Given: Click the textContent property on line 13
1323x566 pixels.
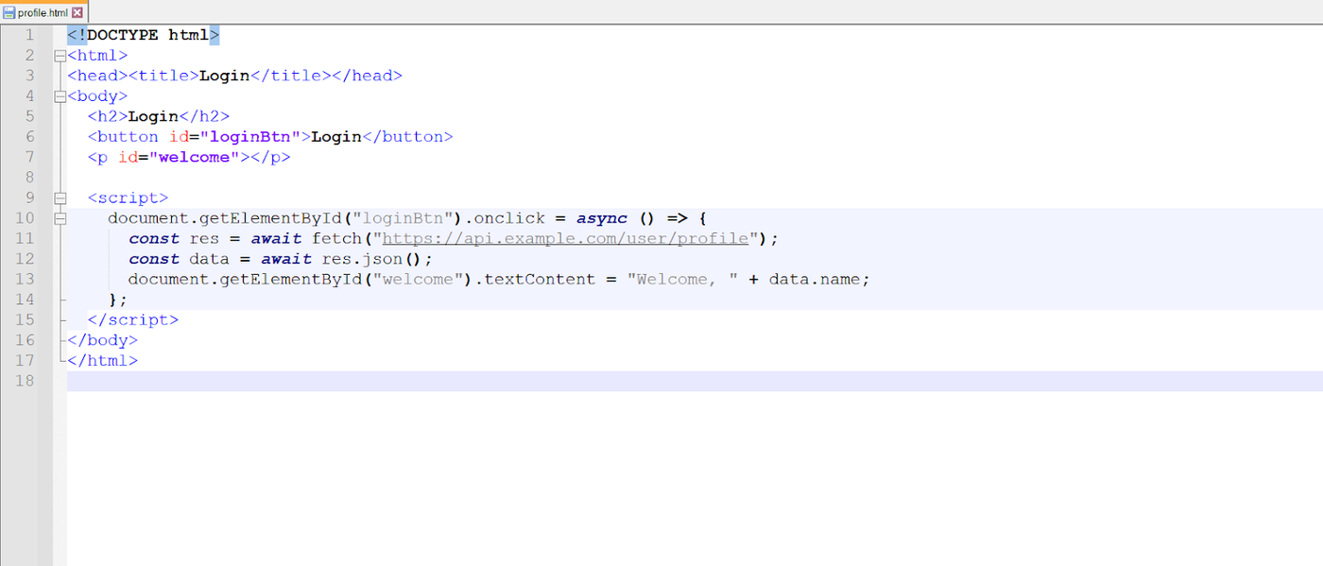Looking at the screenshot, I should (x=541, y=279).
